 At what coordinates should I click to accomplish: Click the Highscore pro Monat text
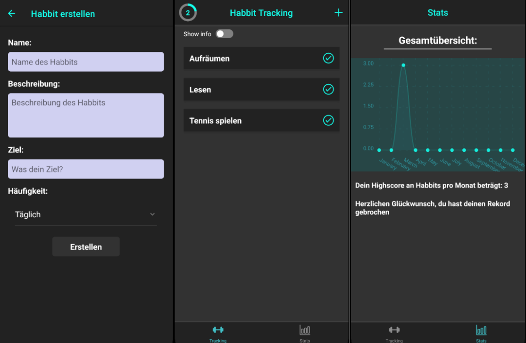(431, 185)
